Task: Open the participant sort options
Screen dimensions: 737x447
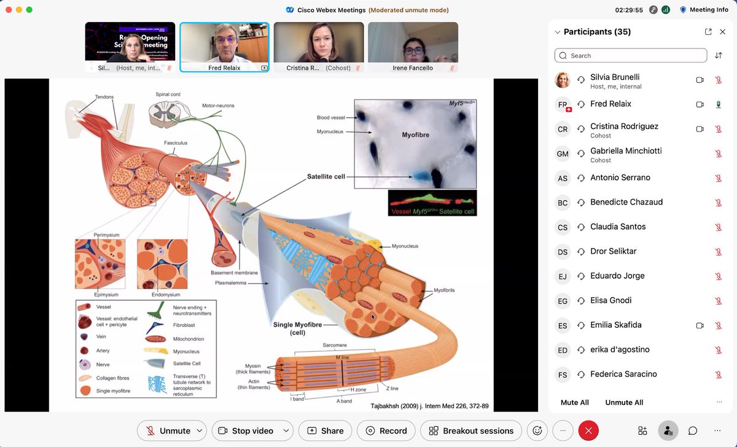Action: point(719,55)
